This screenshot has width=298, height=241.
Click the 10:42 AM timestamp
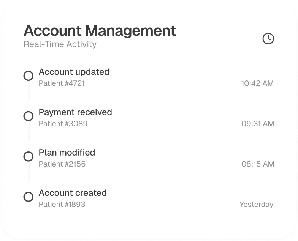point(257,83)
